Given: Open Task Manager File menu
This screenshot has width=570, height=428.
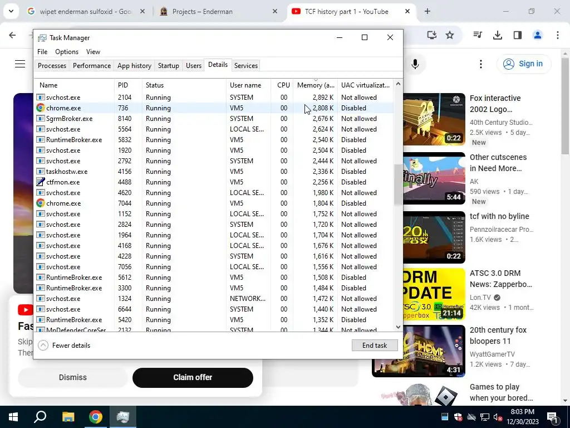Looking at the screenshot, I should point(42,52).
